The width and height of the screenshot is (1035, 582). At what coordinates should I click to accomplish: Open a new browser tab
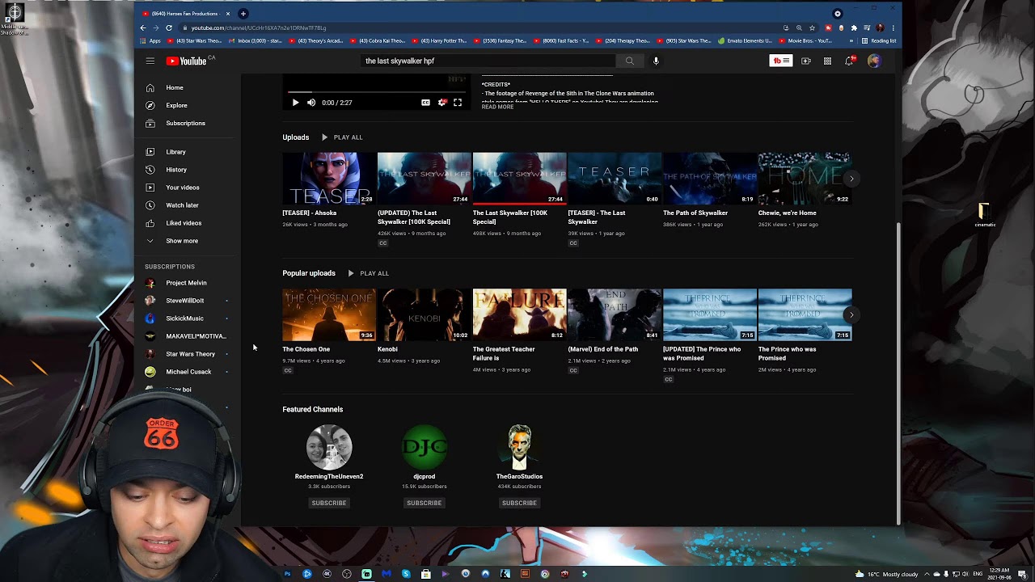click(x=243, y=14)
